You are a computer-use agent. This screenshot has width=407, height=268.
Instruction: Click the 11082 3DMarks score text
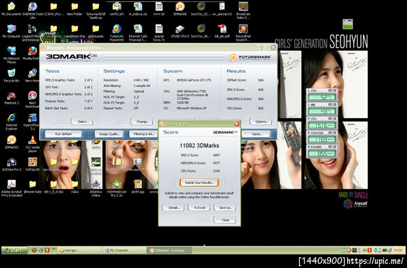pos(199,146)
